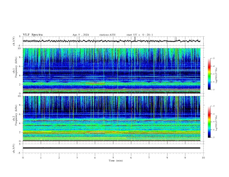Screen dimensions: 229x177
Task: Click the ch.1 spectrogram panel
Action: pos(112,71)
